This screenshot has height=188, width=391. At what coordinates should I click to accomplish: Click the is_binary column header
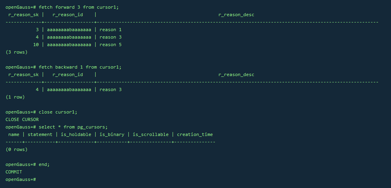pyautogui.click(x=112, y=134)
